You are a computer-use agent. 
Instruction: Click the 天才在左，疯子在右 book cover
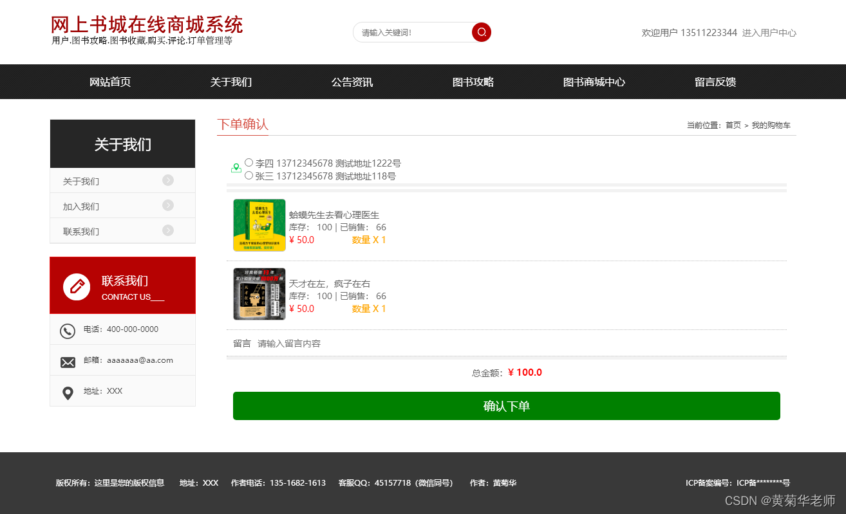pos(259,294)
